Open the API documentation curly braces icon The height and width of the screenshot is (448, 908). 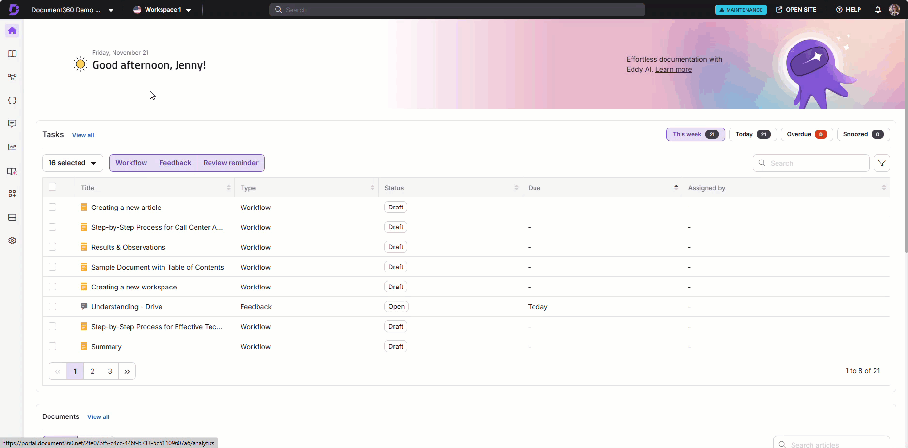[x=12, y=100]
